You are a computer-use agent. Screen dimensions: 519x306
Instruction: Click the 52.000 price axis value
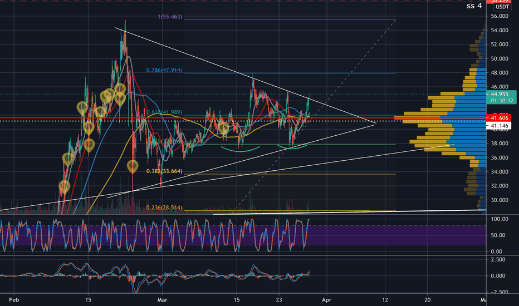pyautogui.click(x=500, y=45)
